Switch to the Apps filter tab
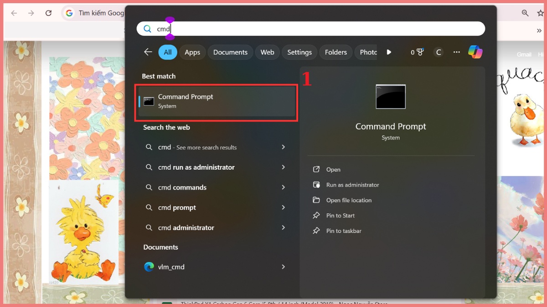The height and width of the screenshot is (307, 547). point(192,52)
